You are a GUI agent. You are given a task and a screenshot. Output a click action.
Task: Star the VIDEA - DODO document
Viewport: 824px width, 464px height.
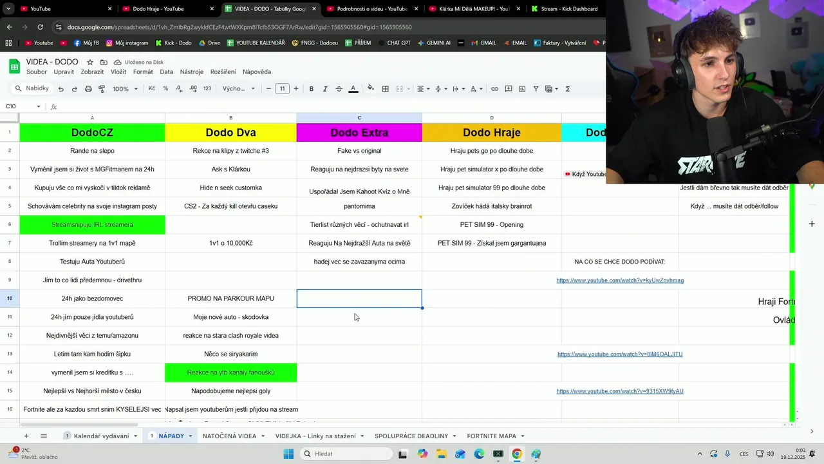(x=90, y=63)
